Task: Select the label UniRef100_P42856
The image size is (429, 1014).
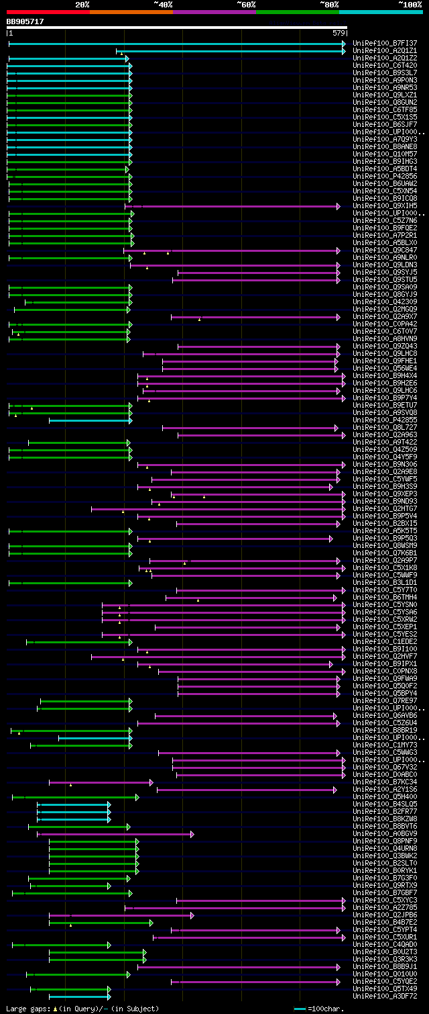Action: [x=385, y=176]
